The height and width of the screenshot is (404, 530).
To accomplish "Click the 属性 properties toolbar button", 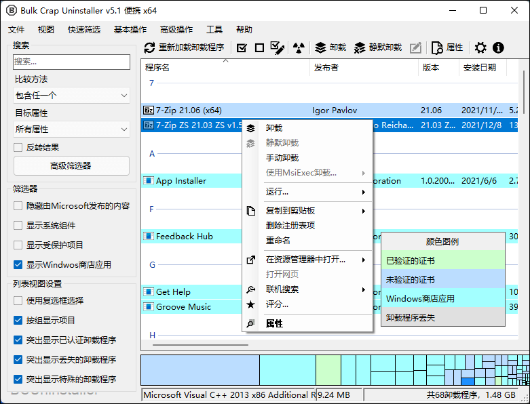I will coord(447,47).
